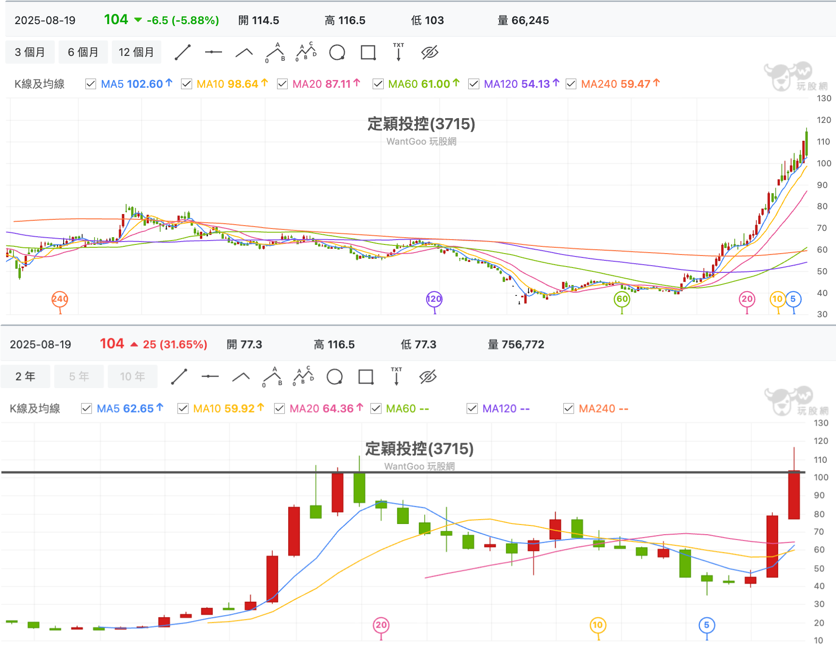
Task: Select the angle line tool in lower toolbar
Action: 241,377
